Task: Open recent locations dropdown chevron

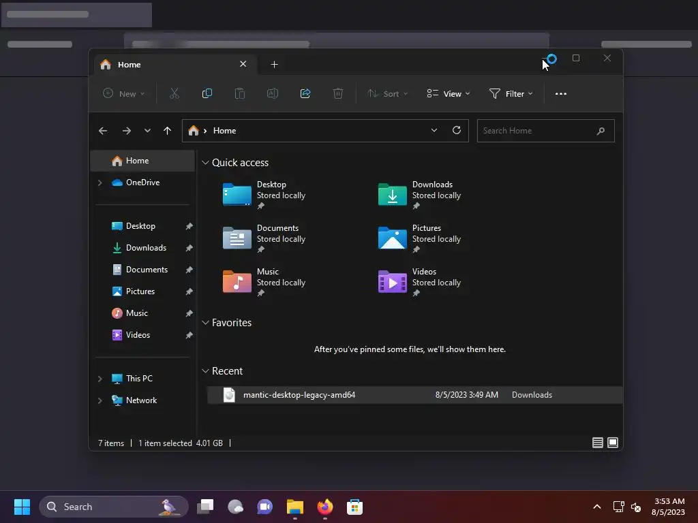Action: [147, 131]
